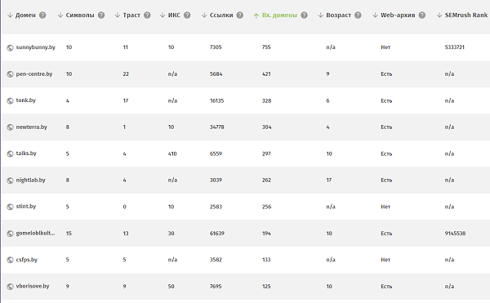Sort table by Возраст column
490x303 pixels.
tap(334, 15)
